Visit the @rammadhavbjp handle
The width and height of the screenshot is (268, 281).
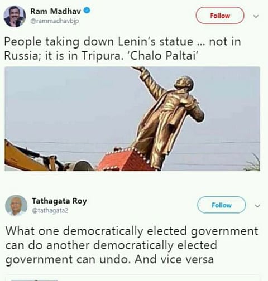point(55,21)
